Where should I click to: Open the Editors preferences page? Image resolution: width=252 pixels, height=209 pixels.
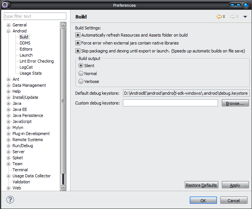(26, 49)
